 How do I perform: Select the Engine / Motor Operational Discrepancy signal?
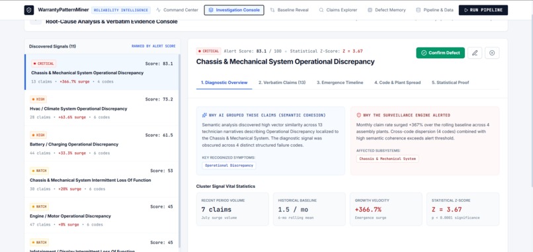(102, 215)
